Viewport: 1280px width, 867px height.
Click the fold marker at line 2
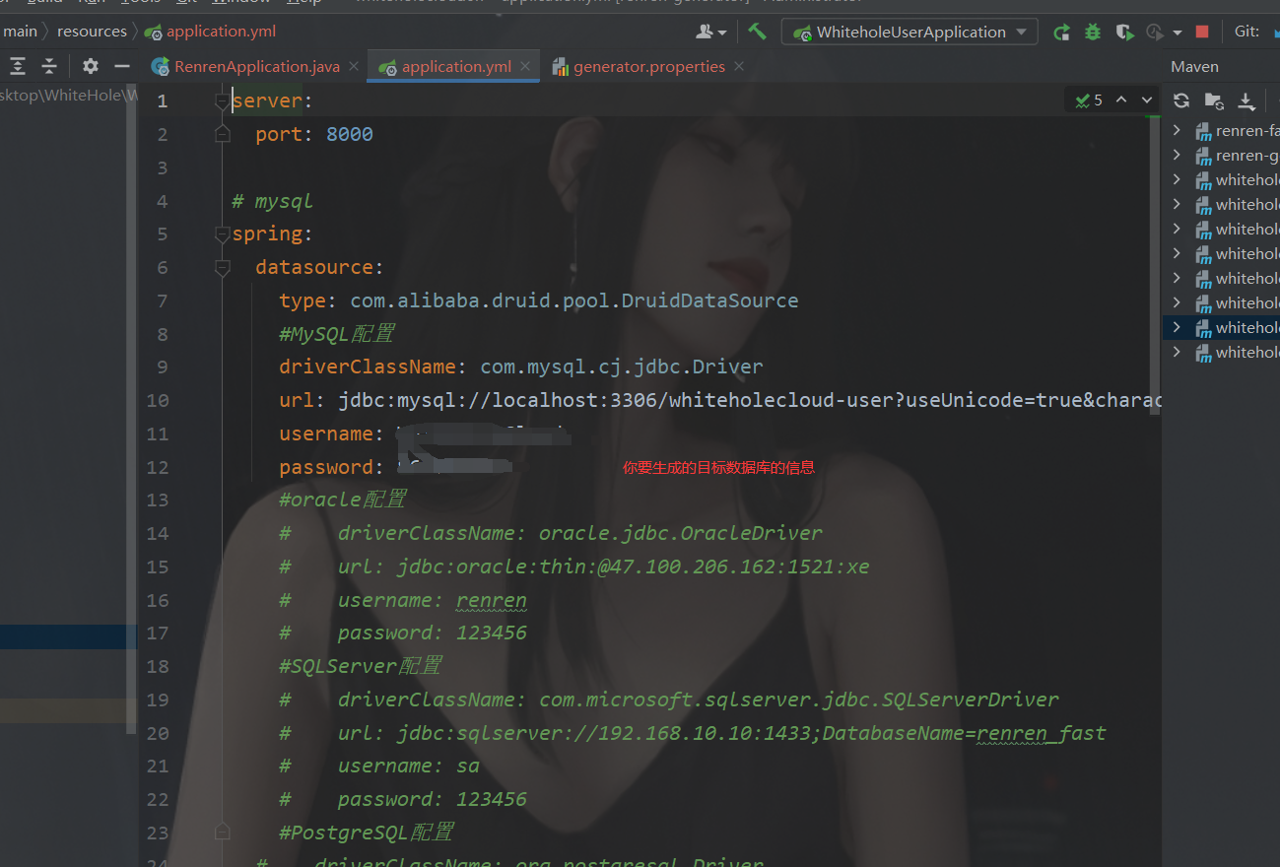point(223,134)
